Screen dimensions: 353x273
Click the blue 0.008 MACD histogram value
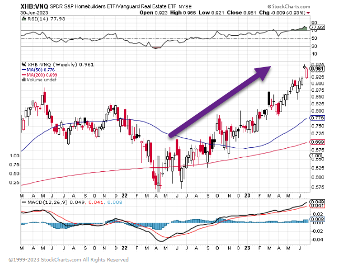[115, 202]
